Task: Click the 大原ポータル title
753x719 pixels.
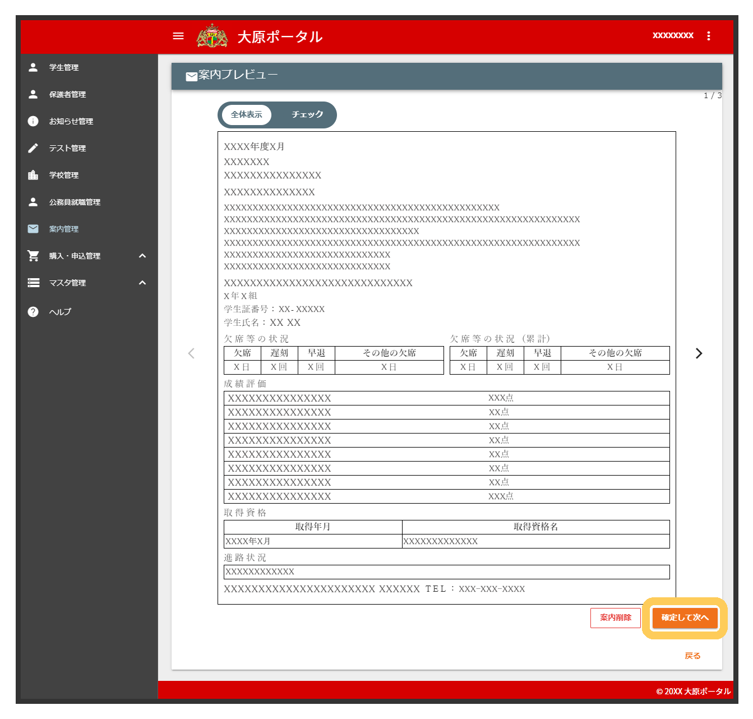Action: point(280,37)
